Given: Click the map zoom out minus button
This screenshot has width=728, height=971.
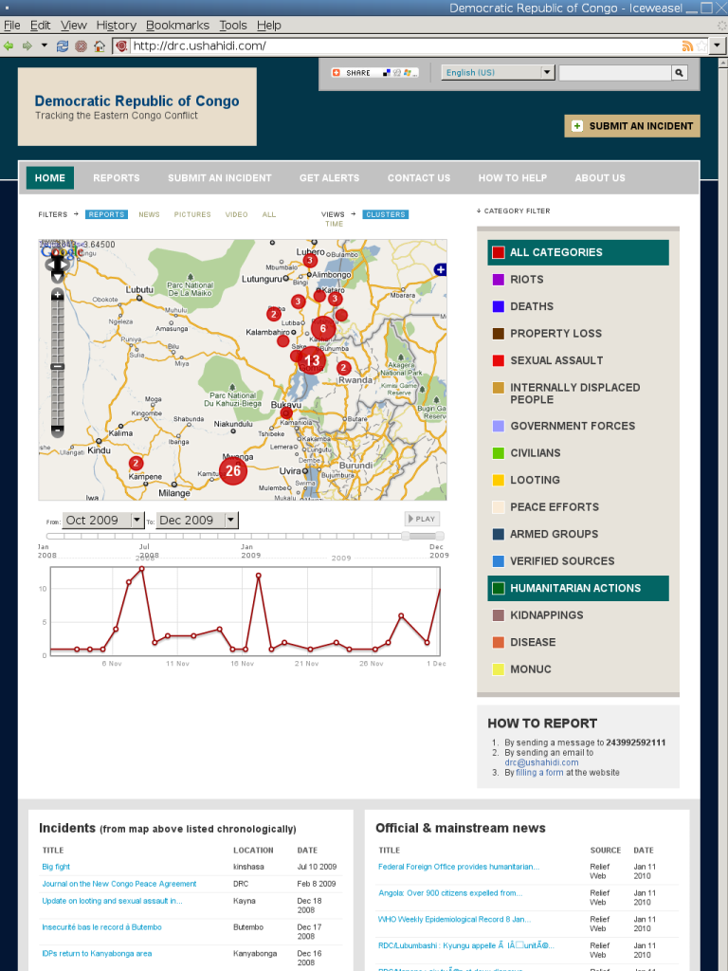Looking at the screenshot, I should click(x=58, y=431).
